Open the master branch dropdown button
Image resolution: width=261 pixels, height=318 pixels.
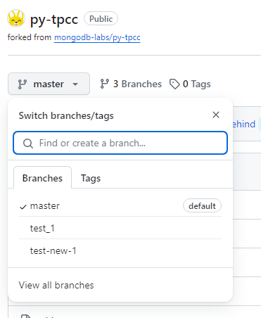49,84
